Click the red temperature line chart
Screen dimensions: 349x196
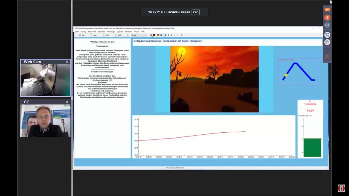pos(214,136)
